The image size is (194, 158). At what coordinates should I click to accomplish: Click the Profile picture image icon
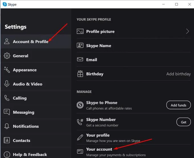pyautogui.click(x=80, y=31)
